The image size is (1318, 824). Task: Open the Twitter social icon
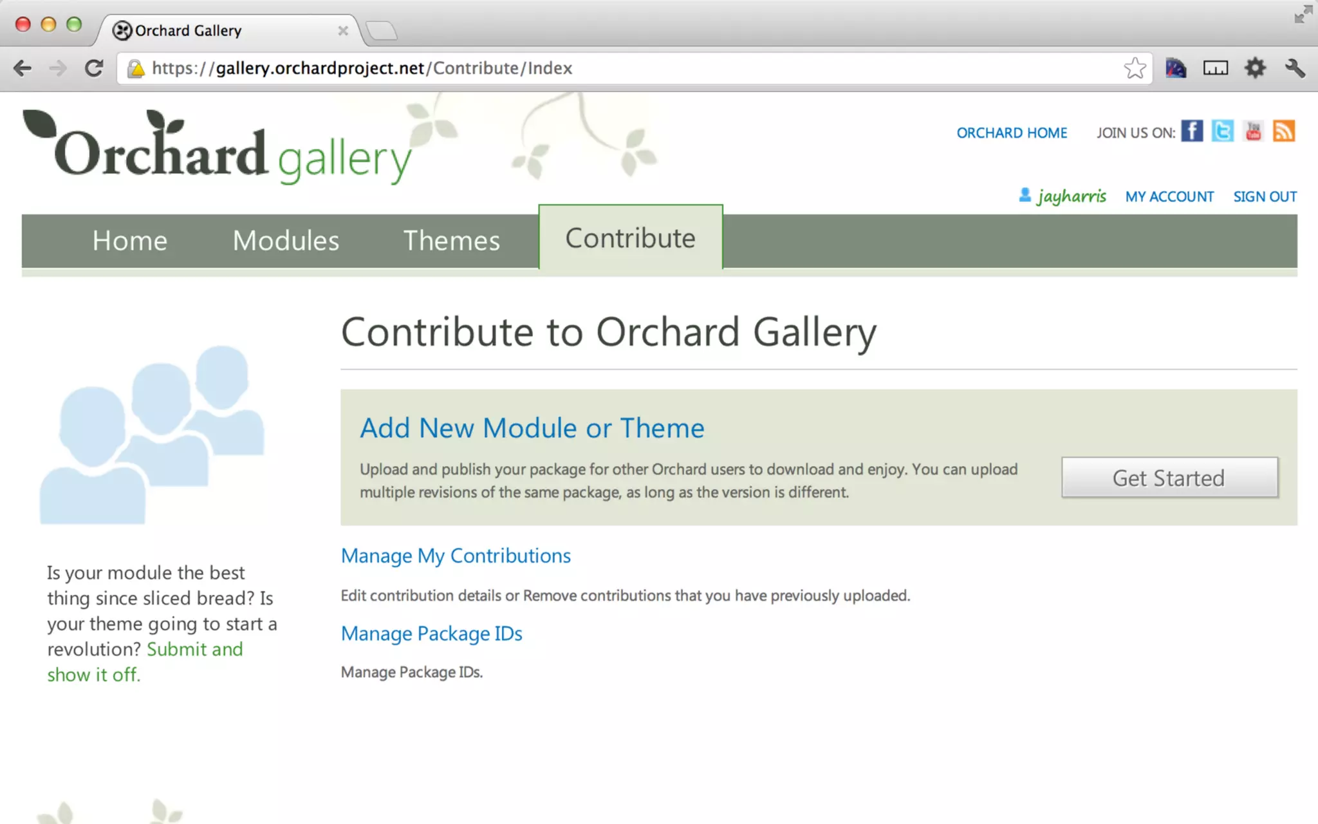pyautogui.click(x=1222, y=131)
